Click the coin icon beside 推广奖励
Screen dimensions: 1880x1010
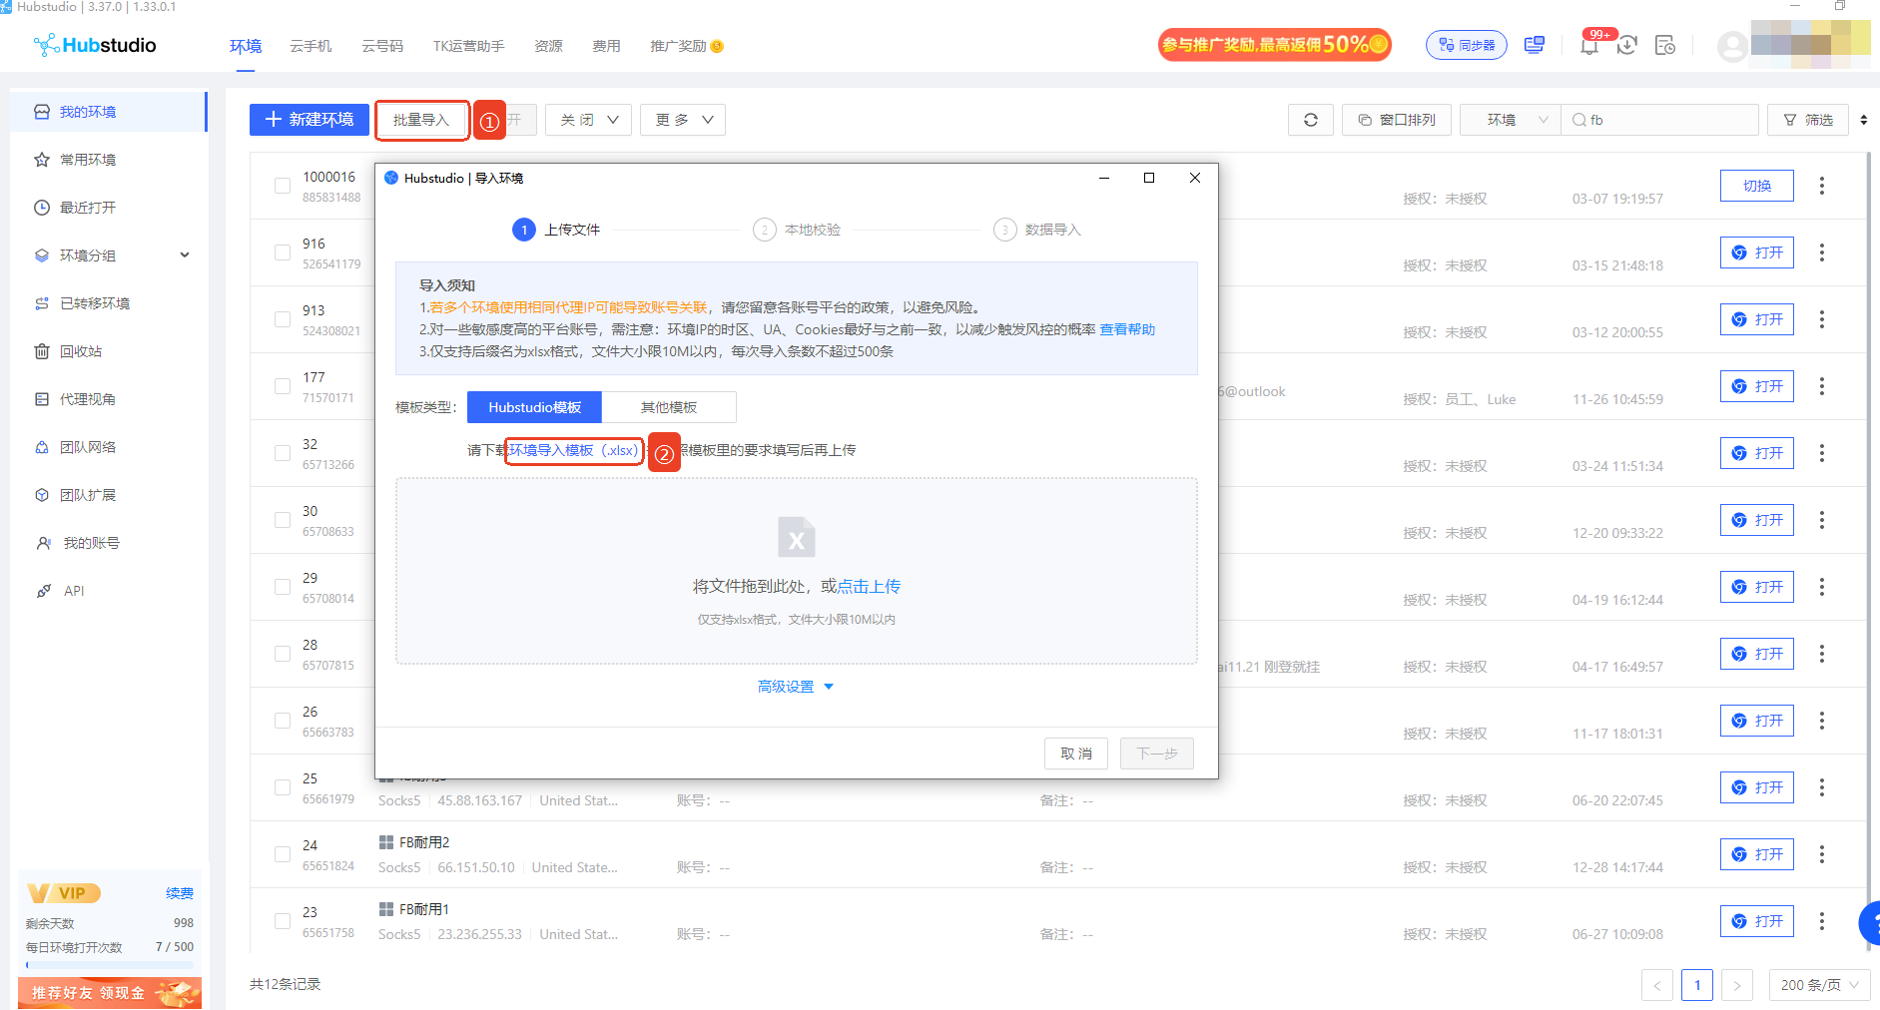717,46
